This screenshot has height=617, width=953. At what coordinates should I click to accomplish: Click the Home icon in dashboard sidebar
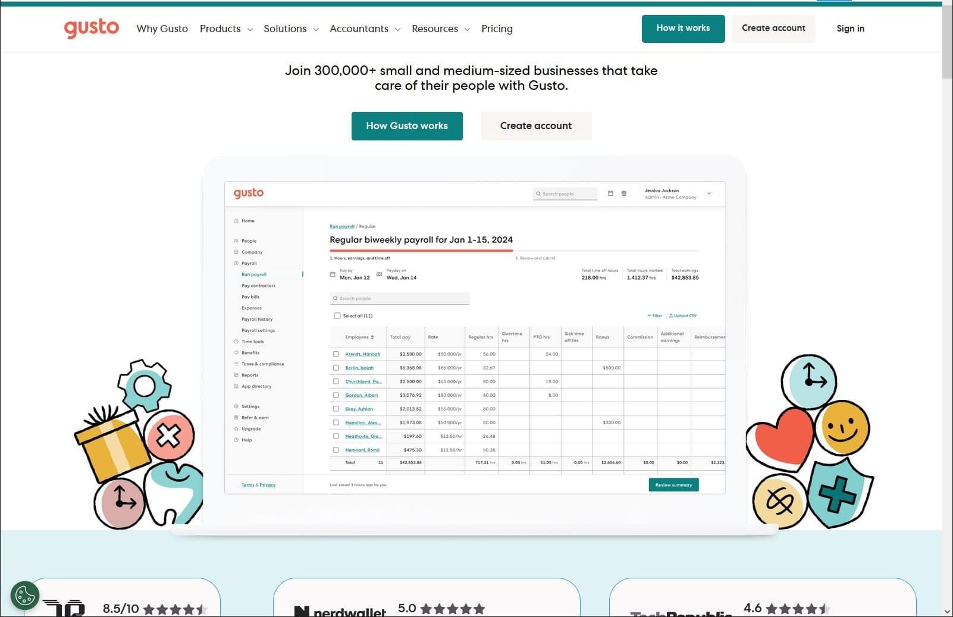tap(236, 221)
